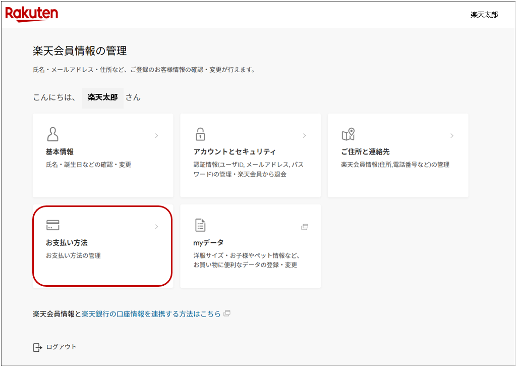The width and height of the screenshot is (517, 367).
Task: Click the document list icon for myデータ
Action: (x=200, y=225)
